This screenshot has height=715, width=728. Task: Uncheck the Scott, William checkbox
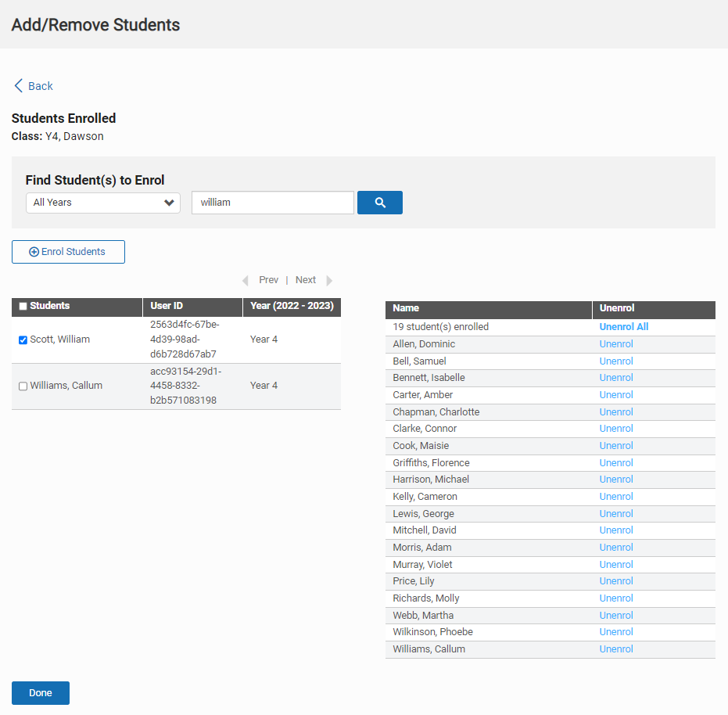[23, 340]
